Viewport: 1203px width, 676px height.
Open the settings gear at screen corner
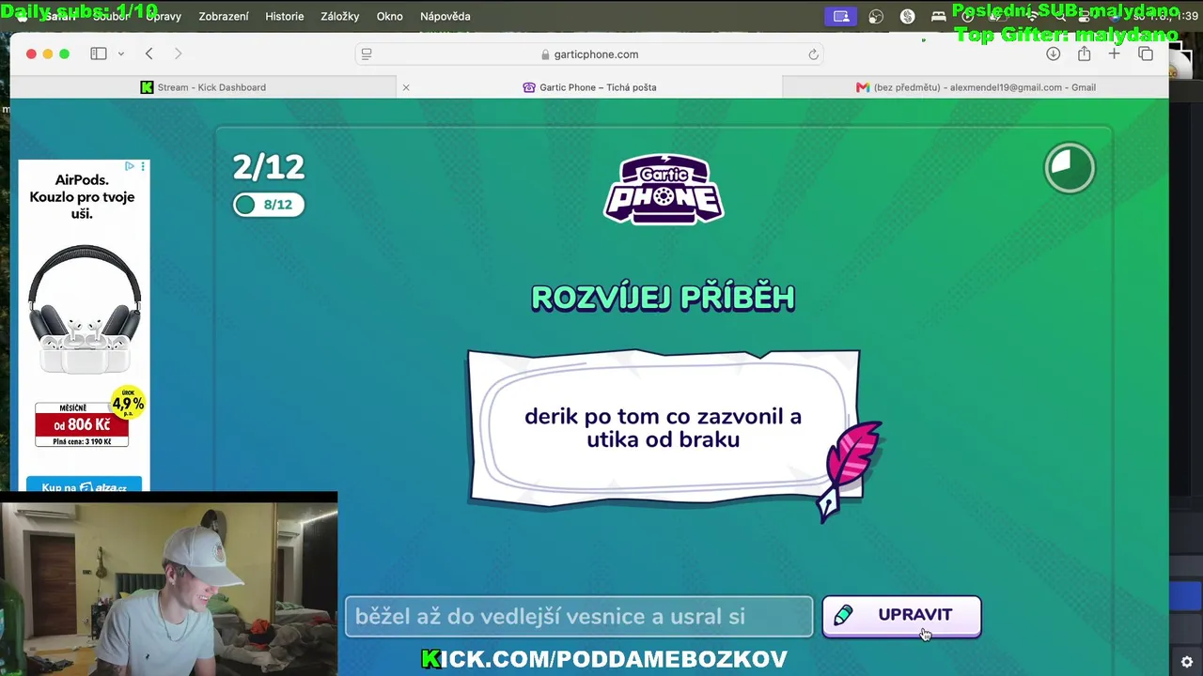pos(1187,662)
